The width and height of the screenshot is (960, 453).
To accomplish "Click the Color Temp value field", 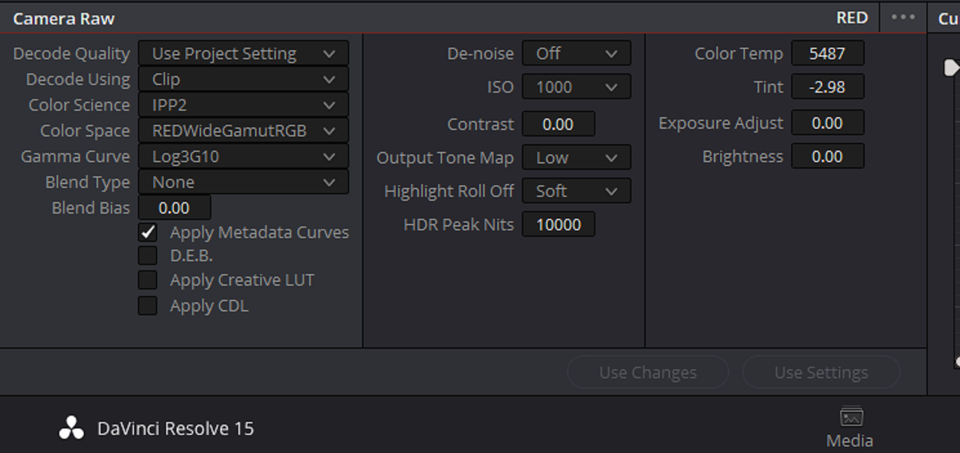I will (828, 53).
